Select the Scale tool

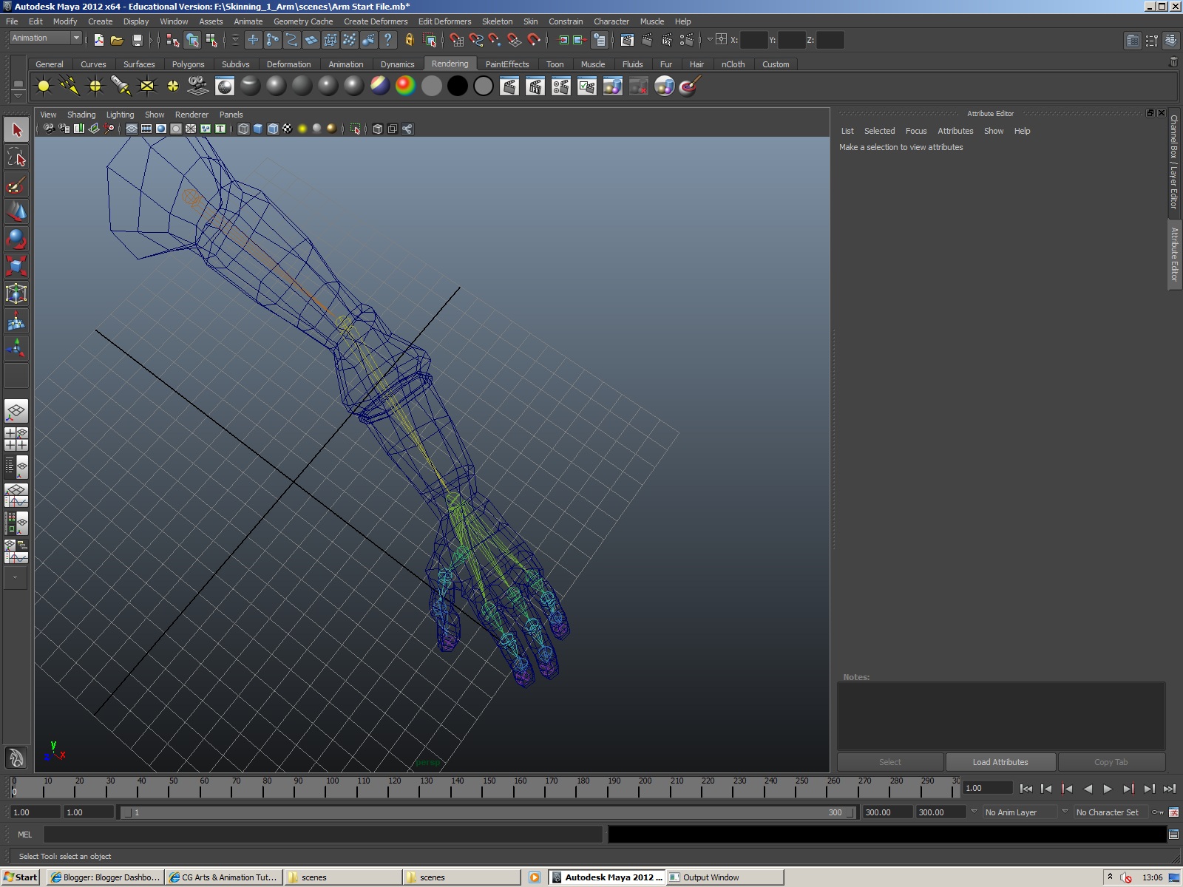click(x=16, y=265)
